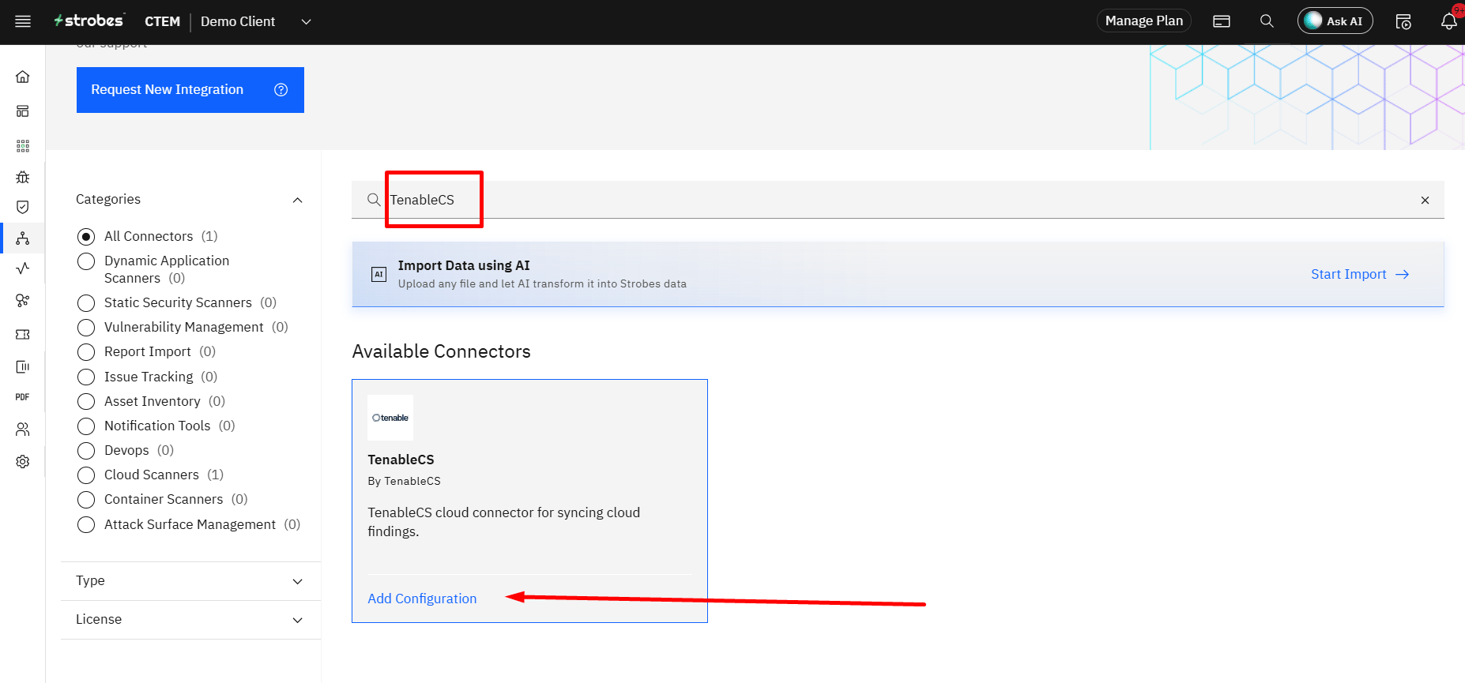Select Dynamic Application Scanners category
Screen dimensions: 1465x683
coord(86,261)
